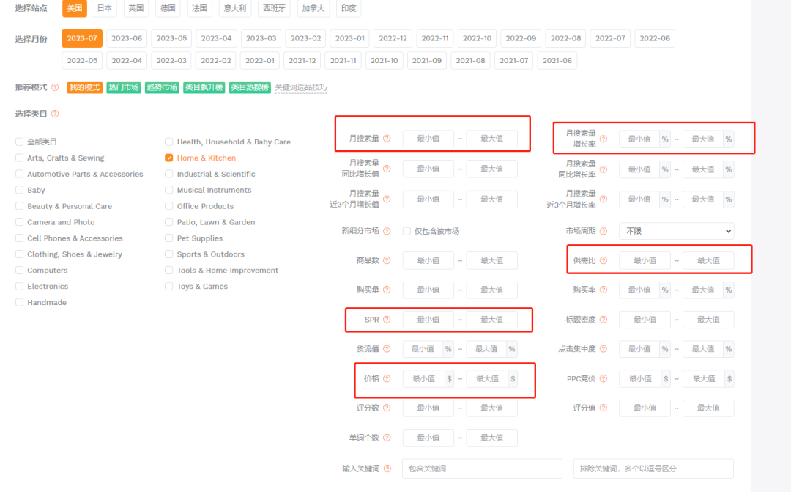Image resolution: width=791 pixels, height=492 pixels.
Task: Choose month 2023-06
Action: click(x=127, y=38)
